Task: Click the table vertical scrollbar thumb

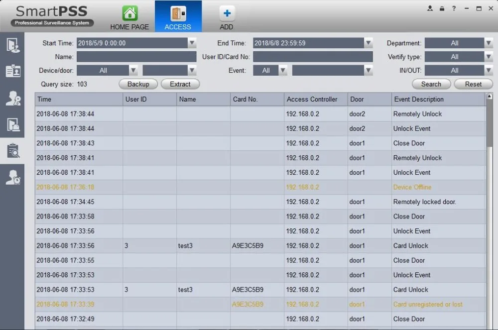Action: pos(490,124)
